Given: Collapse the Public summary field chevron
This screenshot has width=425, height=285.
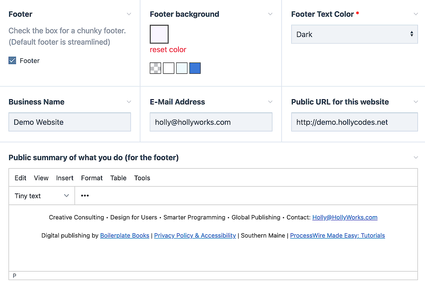Looking at the screenshot, I should 416,157.
